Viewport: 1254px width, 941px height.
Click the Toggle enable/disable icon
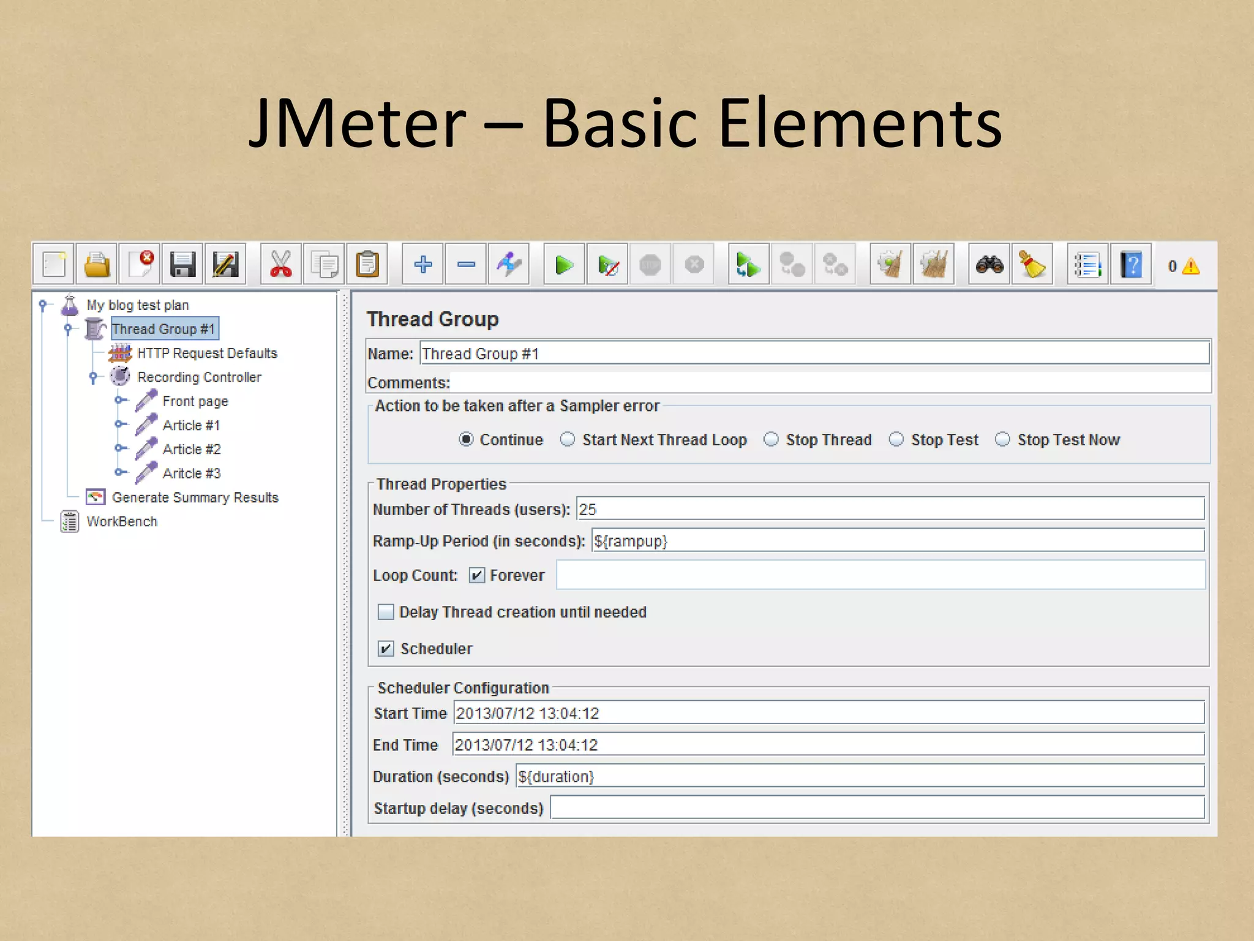pyautogui.click(x=509, y=265)
